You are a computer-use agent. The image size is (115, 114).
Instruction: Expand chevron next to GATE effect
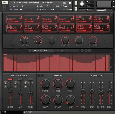[x=53, y=91]
